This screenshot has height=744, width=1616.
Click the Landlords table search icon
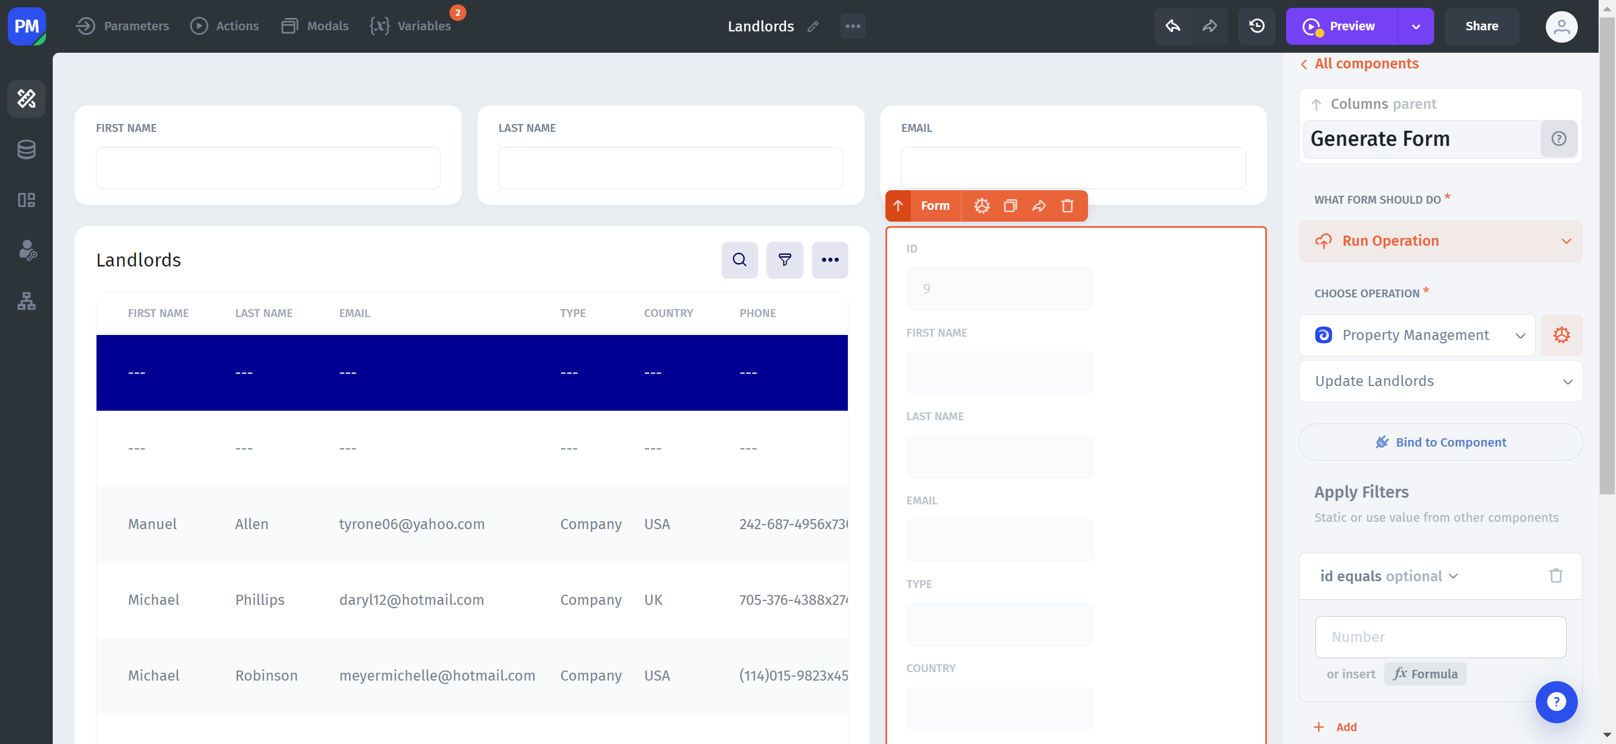tap(739, 260)
